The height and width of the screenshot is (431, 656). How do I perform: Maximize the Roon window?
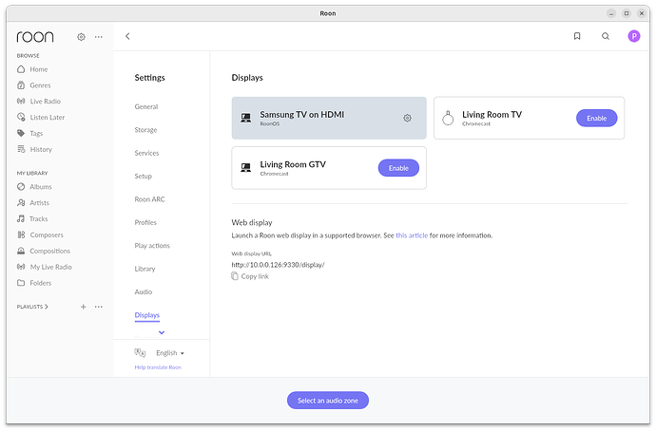[x=627, y=13]
